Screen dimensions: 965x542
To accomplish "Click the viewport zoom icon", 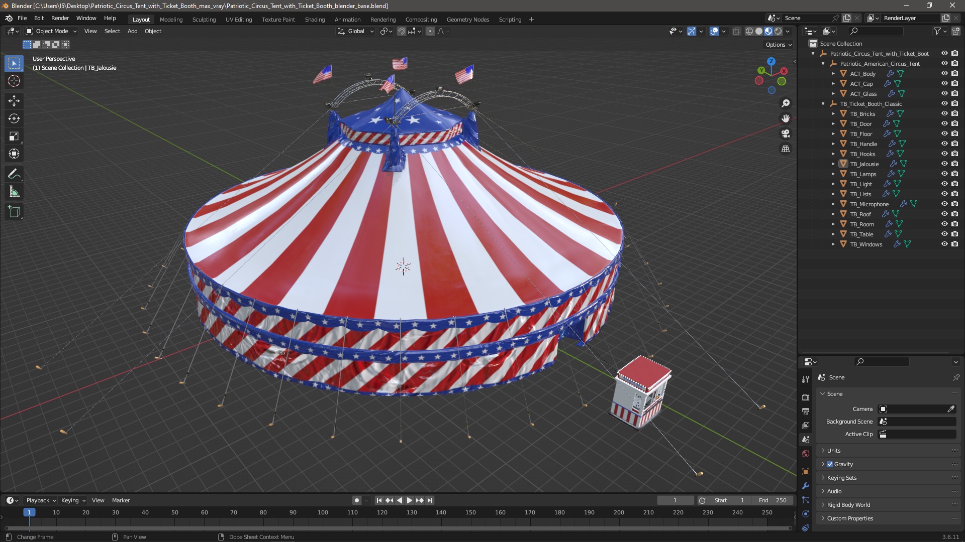I will click(785, 103).
